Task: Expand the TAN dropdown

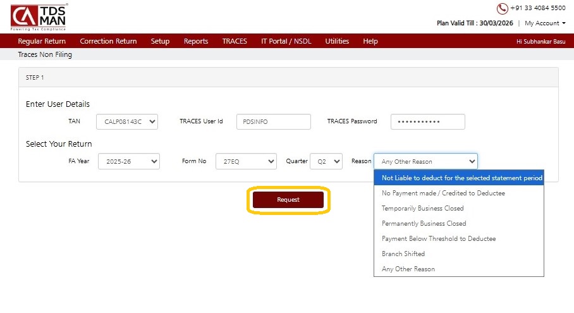Action: [x=127, y=121]
